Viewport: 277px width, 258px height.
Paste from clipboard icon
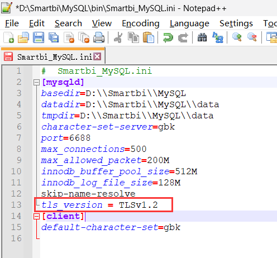pyautogui.click(x=149, y=37)
